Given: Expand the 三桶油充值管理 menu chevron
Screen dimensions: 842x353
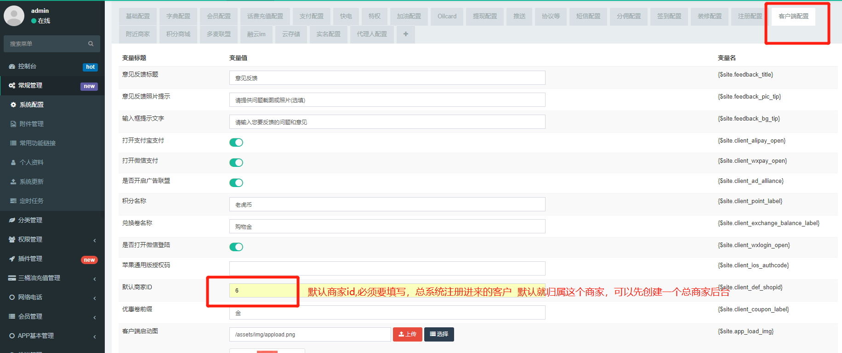Looking at the screenshot, I should tap(95, 279).
